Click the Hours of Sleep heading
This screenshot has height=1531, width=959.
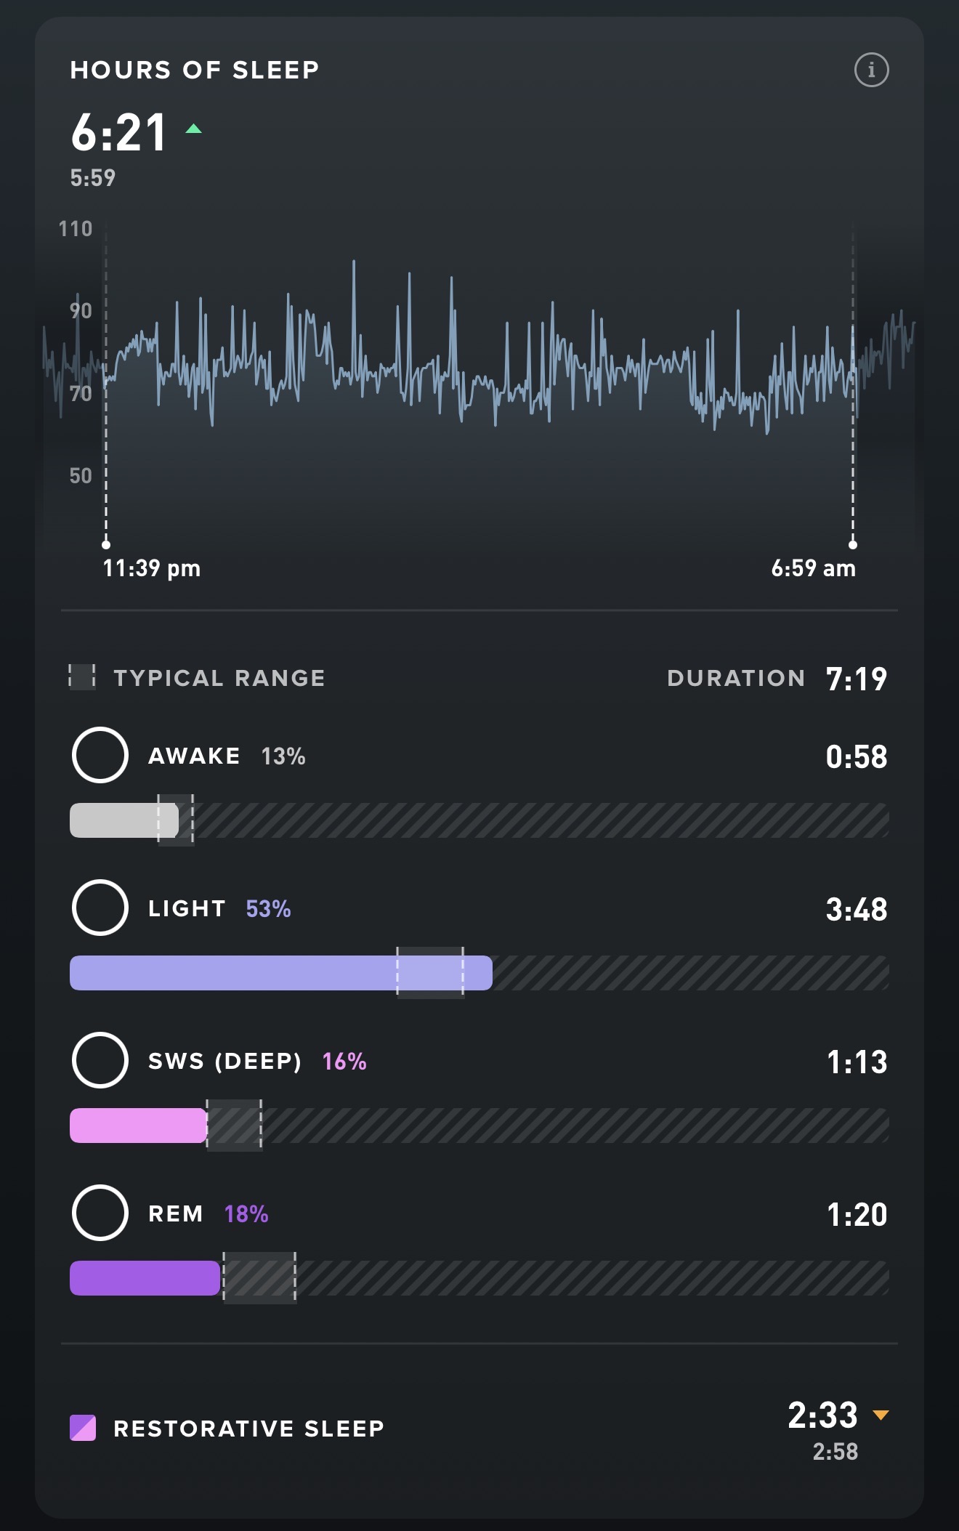click(195, 70)
